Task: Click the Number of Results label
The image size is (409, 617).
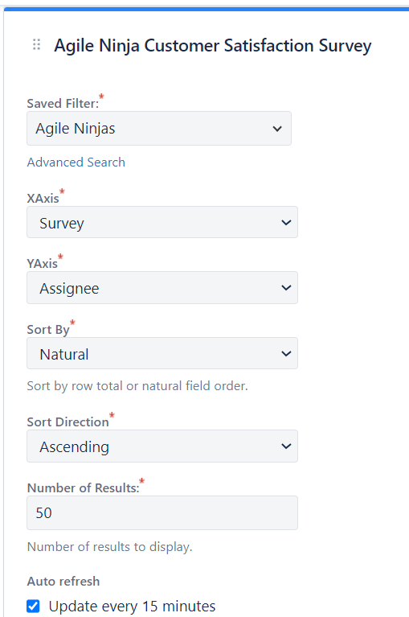Action: click(x=84, y=488)
